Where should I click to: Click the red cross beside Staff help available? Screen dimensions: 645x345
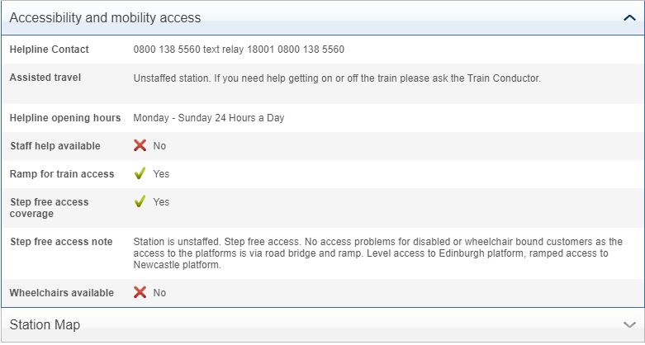click(140, 146)
